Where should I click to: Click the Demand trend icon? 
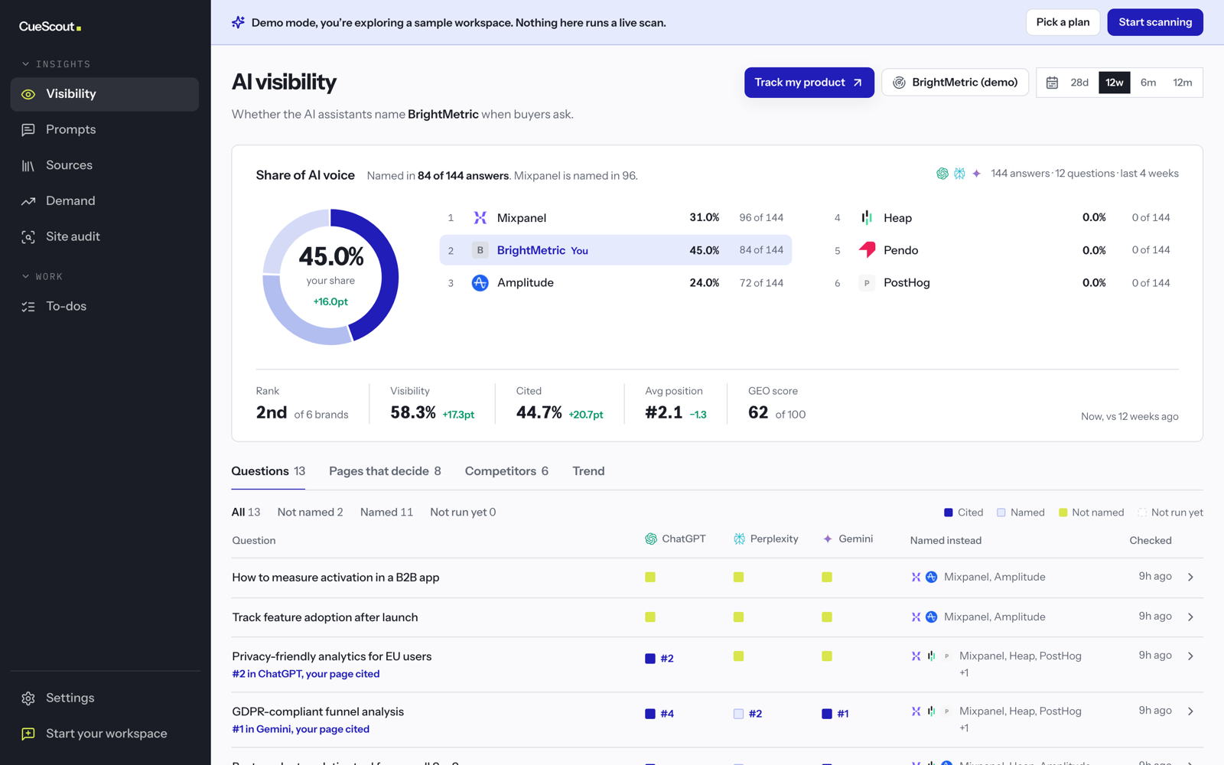pyautogui.click(x=28, y=201)
